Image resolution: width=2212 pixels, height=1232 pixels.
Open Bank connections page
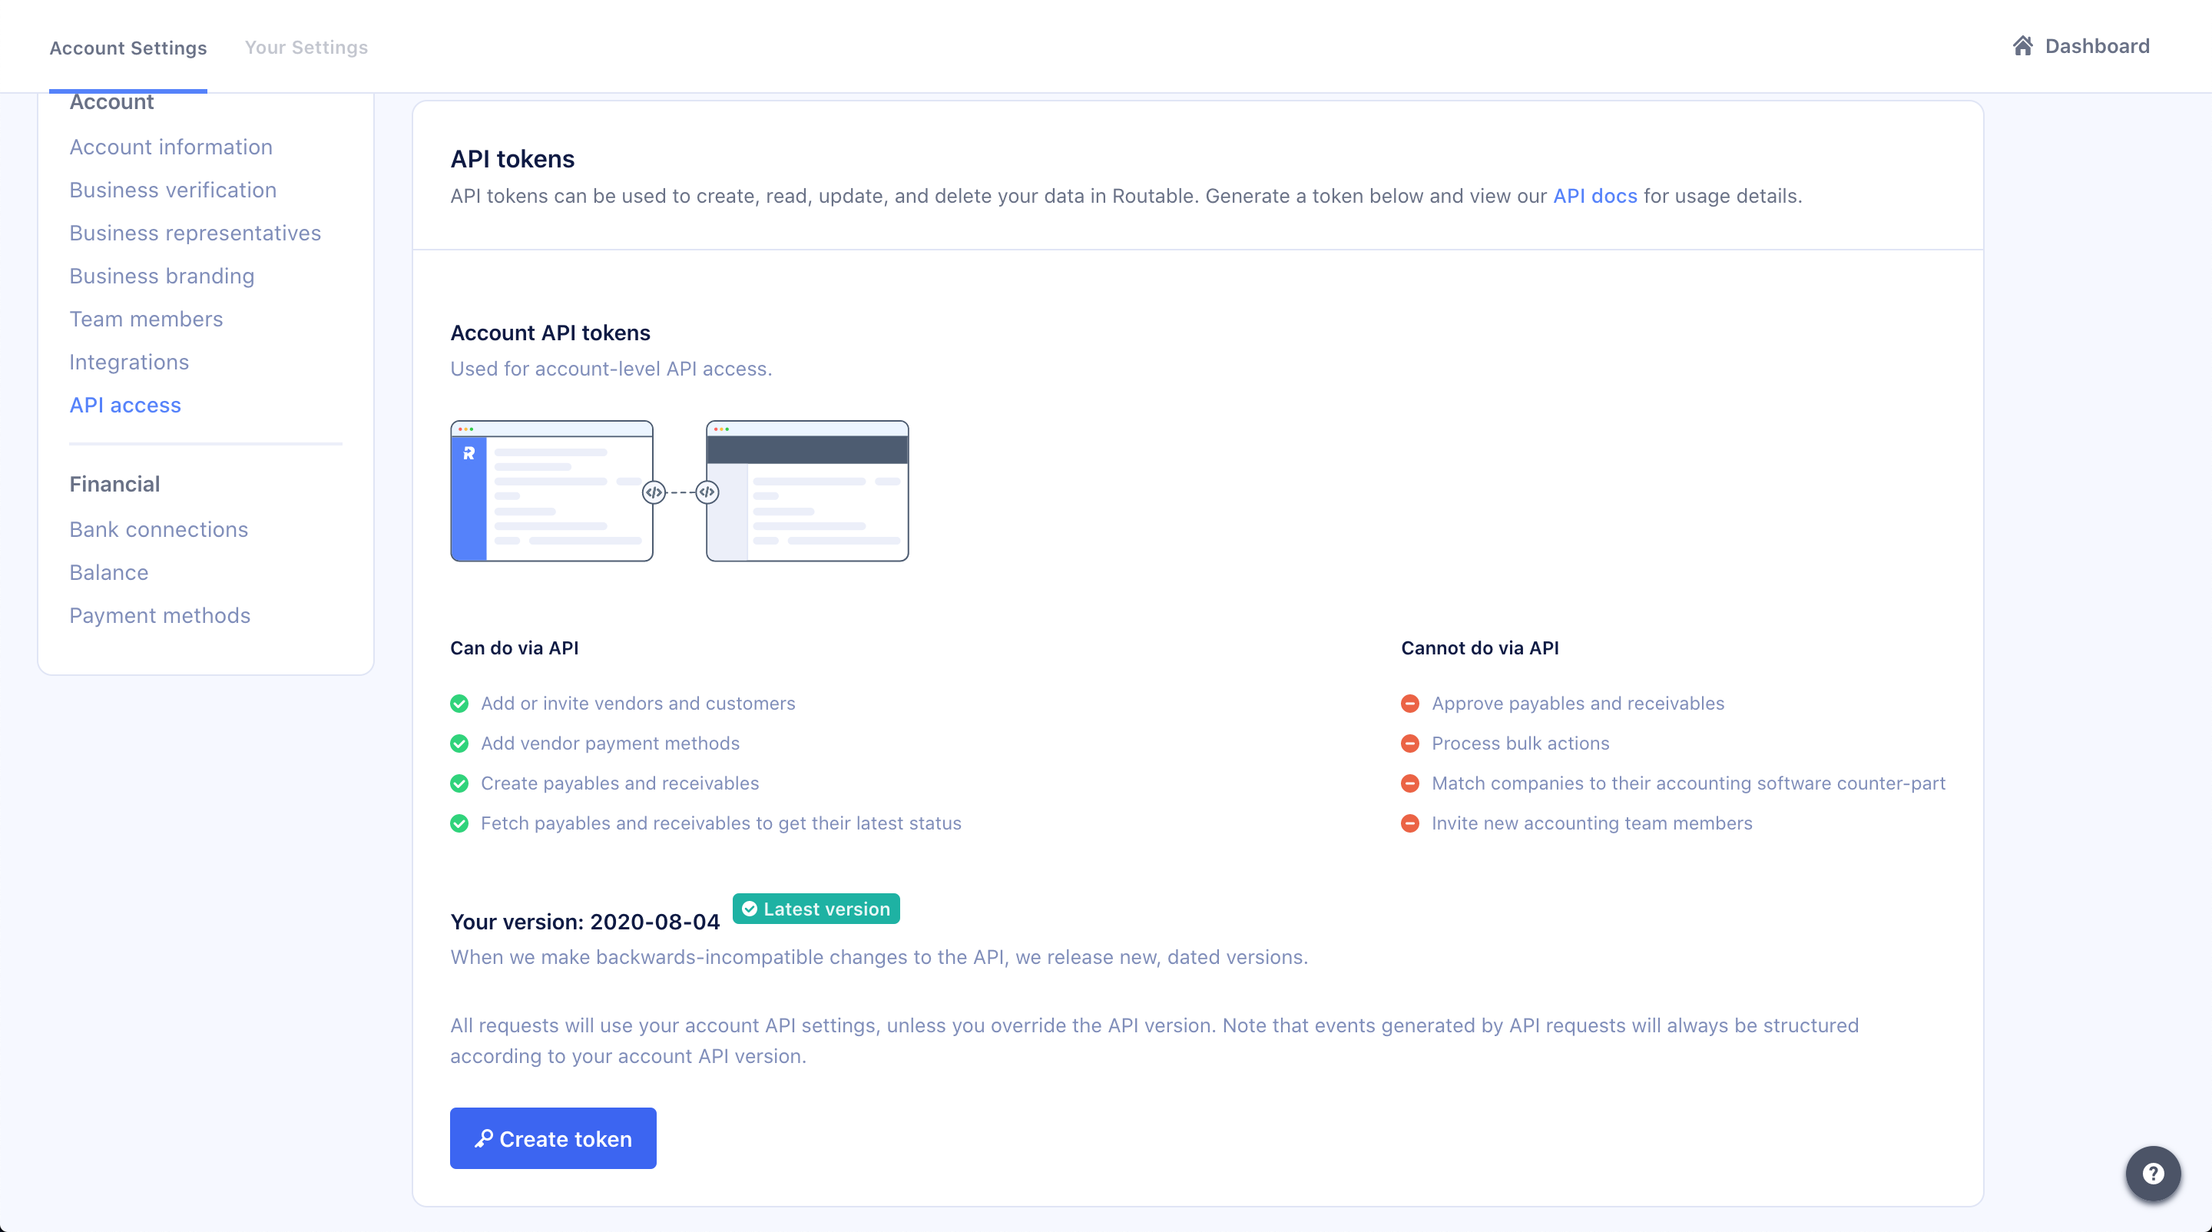(159, 529)
